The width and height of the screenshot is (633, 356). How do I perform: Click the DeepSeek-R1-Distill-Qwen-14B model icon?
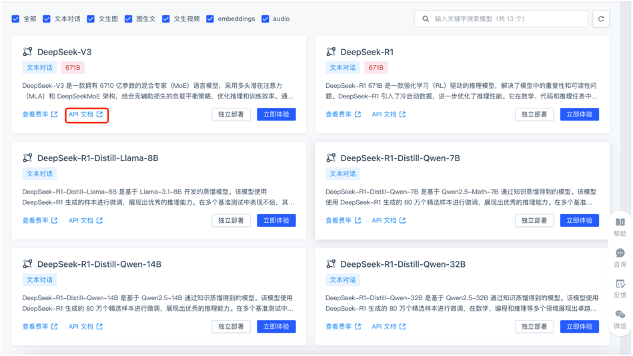[x=27, y=264]
